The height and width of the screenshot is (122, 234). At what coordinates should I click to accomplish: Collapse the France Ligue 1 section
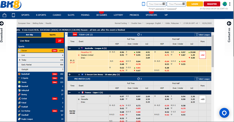point(70,93)
